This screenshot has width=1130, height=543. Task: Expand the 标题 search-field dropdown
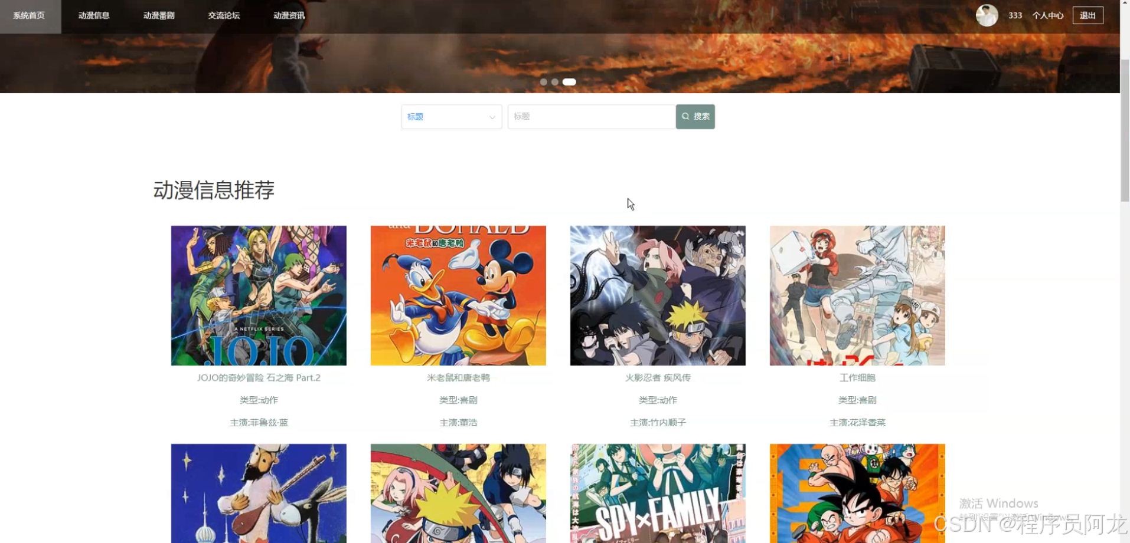point(452,117)
